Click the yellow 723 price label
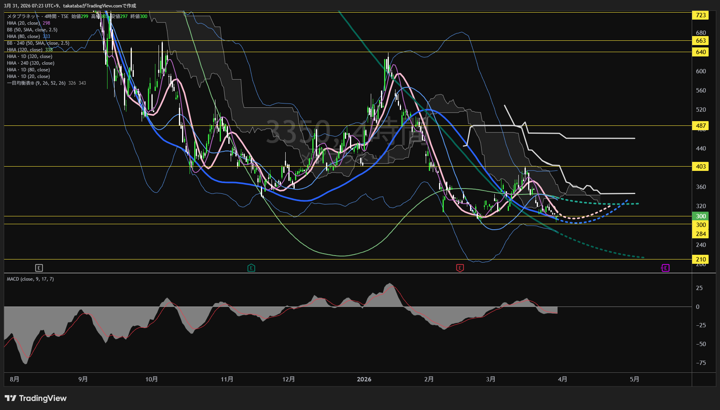720x410 pixels. [701, 15]
